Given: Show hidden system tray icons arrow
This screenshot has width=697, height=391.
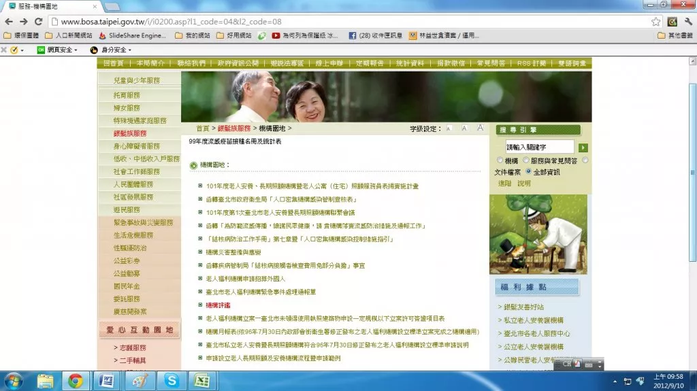Looking at the screenshot, I should [615, 381].
